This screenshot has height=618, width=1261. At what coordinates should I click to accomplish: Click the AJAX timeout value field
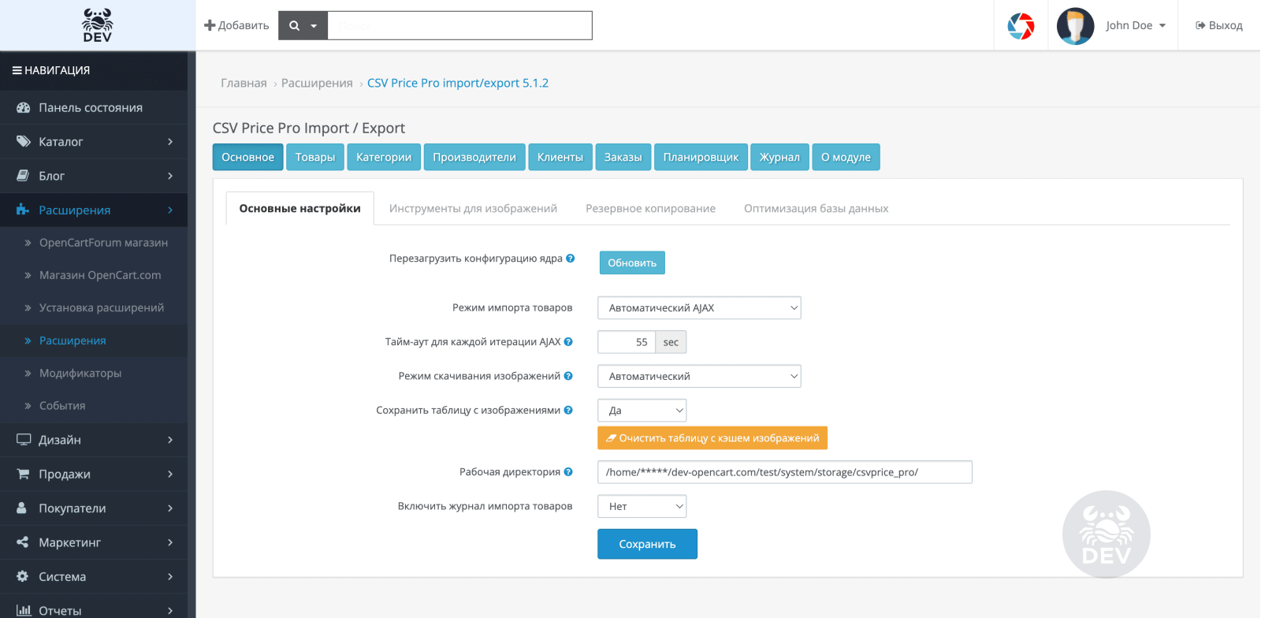[x=627, y=342]
